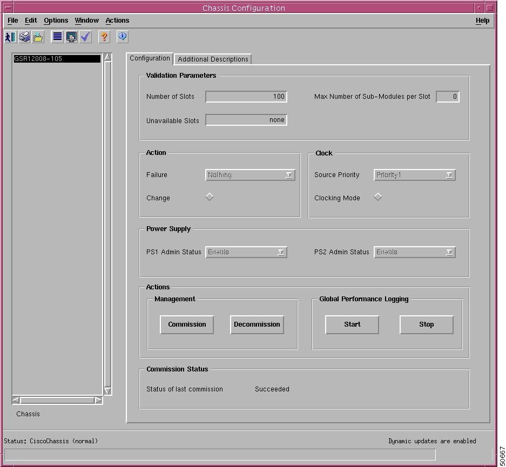Image resolution: width=506 pixels, height=467 pixels.
Task: Open the File menu
Action: point(13,21)
